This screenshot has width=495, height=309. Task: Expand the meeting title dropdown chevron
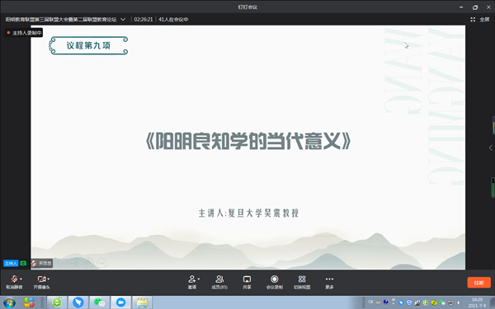123,20
